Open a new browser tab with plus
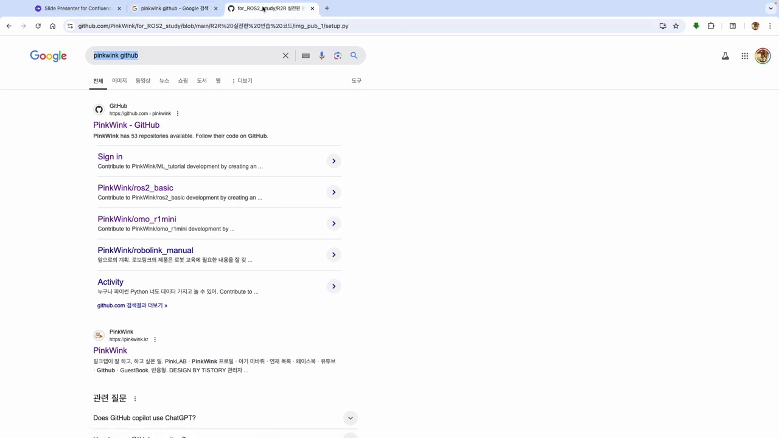779x438 pixels. click(x=327, y=9)
